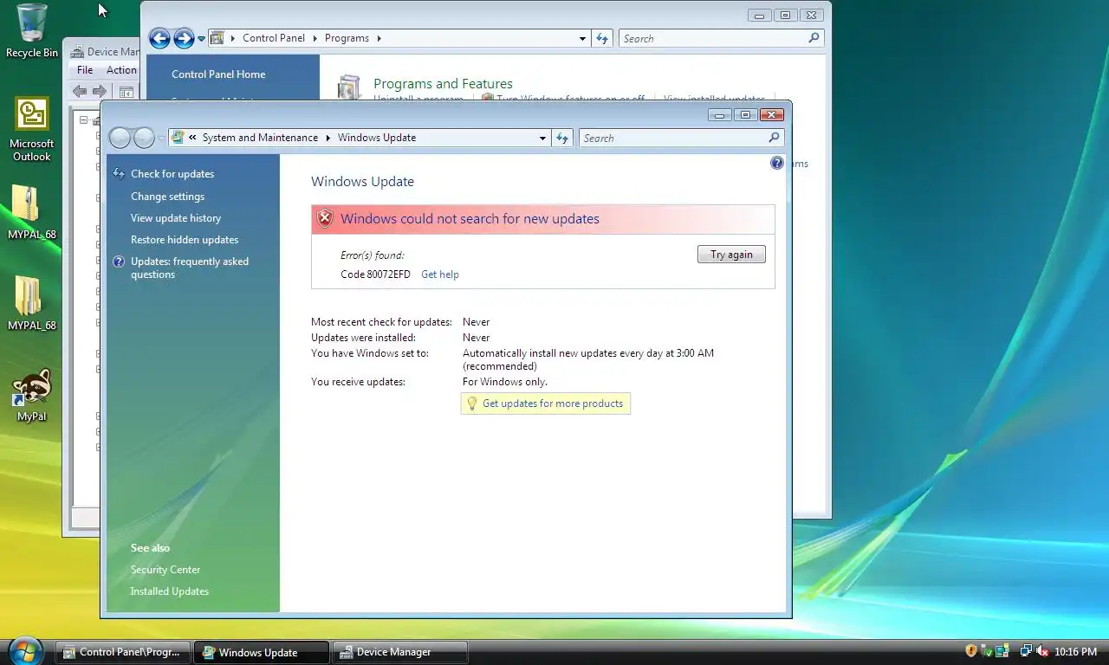Toggle Device Manager console tree toolbar icon
Image resolution: width=1109 pixels, height=665 pixels.
[x=126, y=91]
